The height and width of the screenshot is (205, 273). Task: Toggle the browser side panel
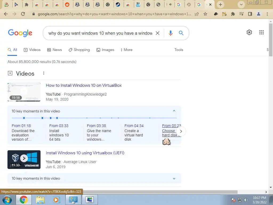click(250, 14)
